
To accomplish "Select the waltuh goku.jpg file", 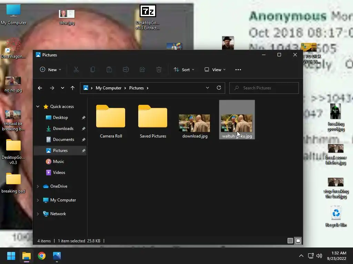I will point(237,120).
